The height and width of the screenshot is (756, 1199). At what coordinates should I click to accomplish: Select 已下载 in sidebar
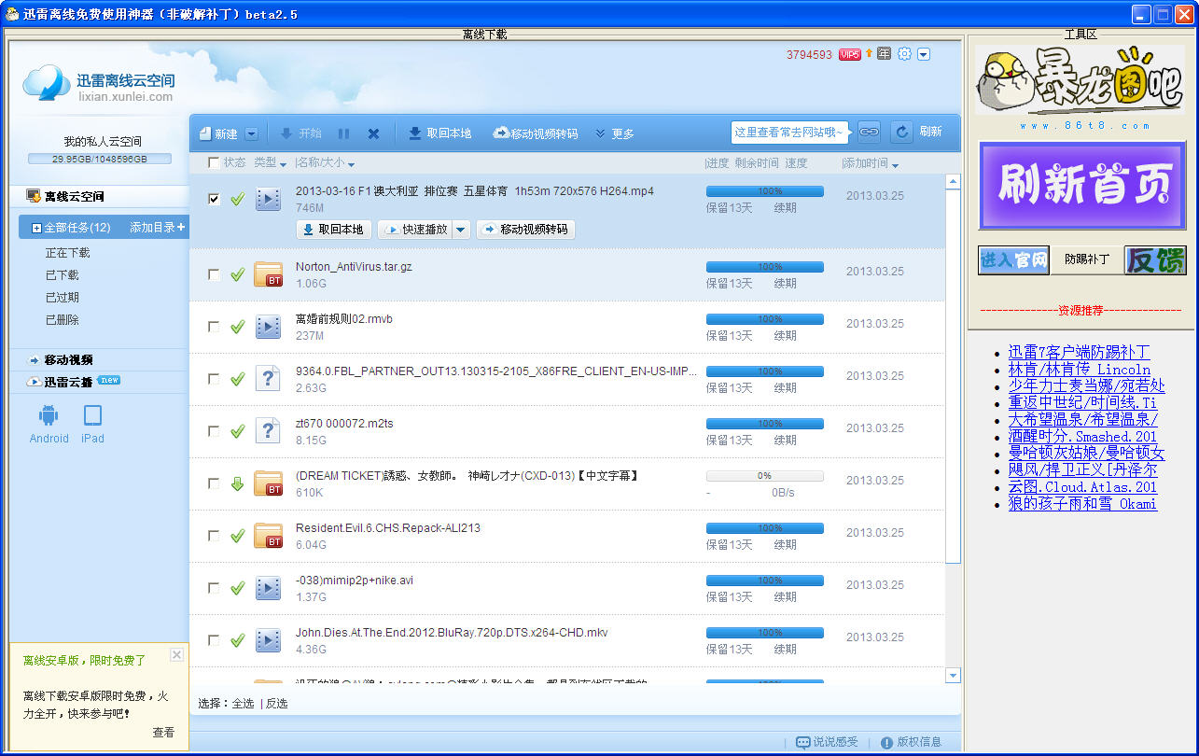tap(63, 275)
